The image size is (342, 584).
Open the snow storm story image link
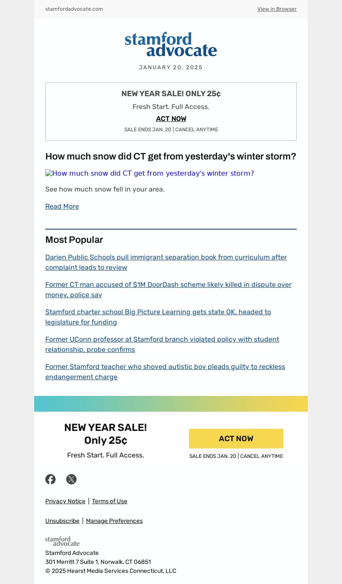(150, 173)
